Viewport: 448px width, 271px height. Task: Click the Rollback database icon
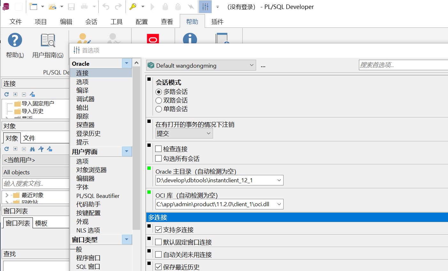pyautogui.click(x=178, y=7)
